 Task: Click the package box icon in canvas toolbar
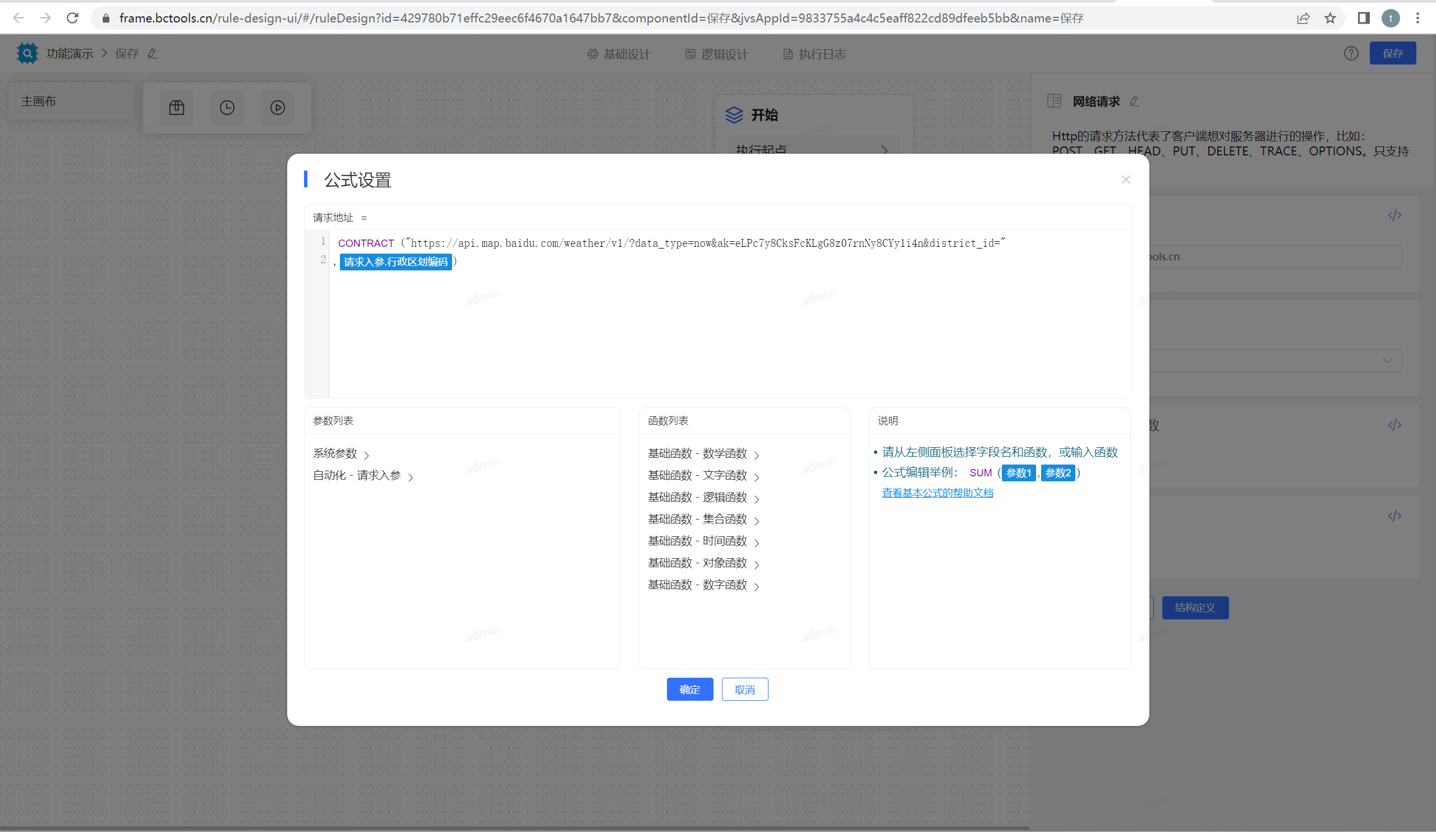click(x=177, y=108)
